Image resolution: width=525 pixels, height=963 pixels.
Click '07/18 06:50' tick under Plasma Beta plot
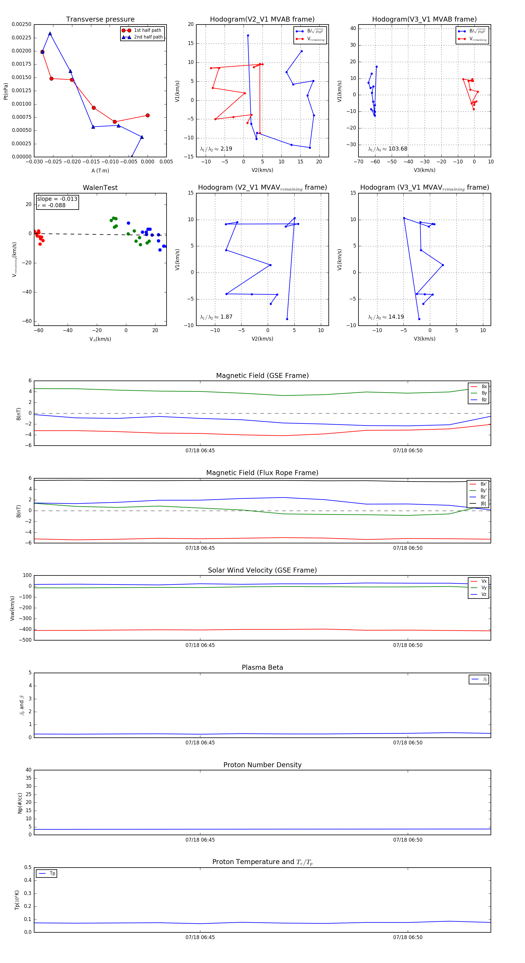408,743
